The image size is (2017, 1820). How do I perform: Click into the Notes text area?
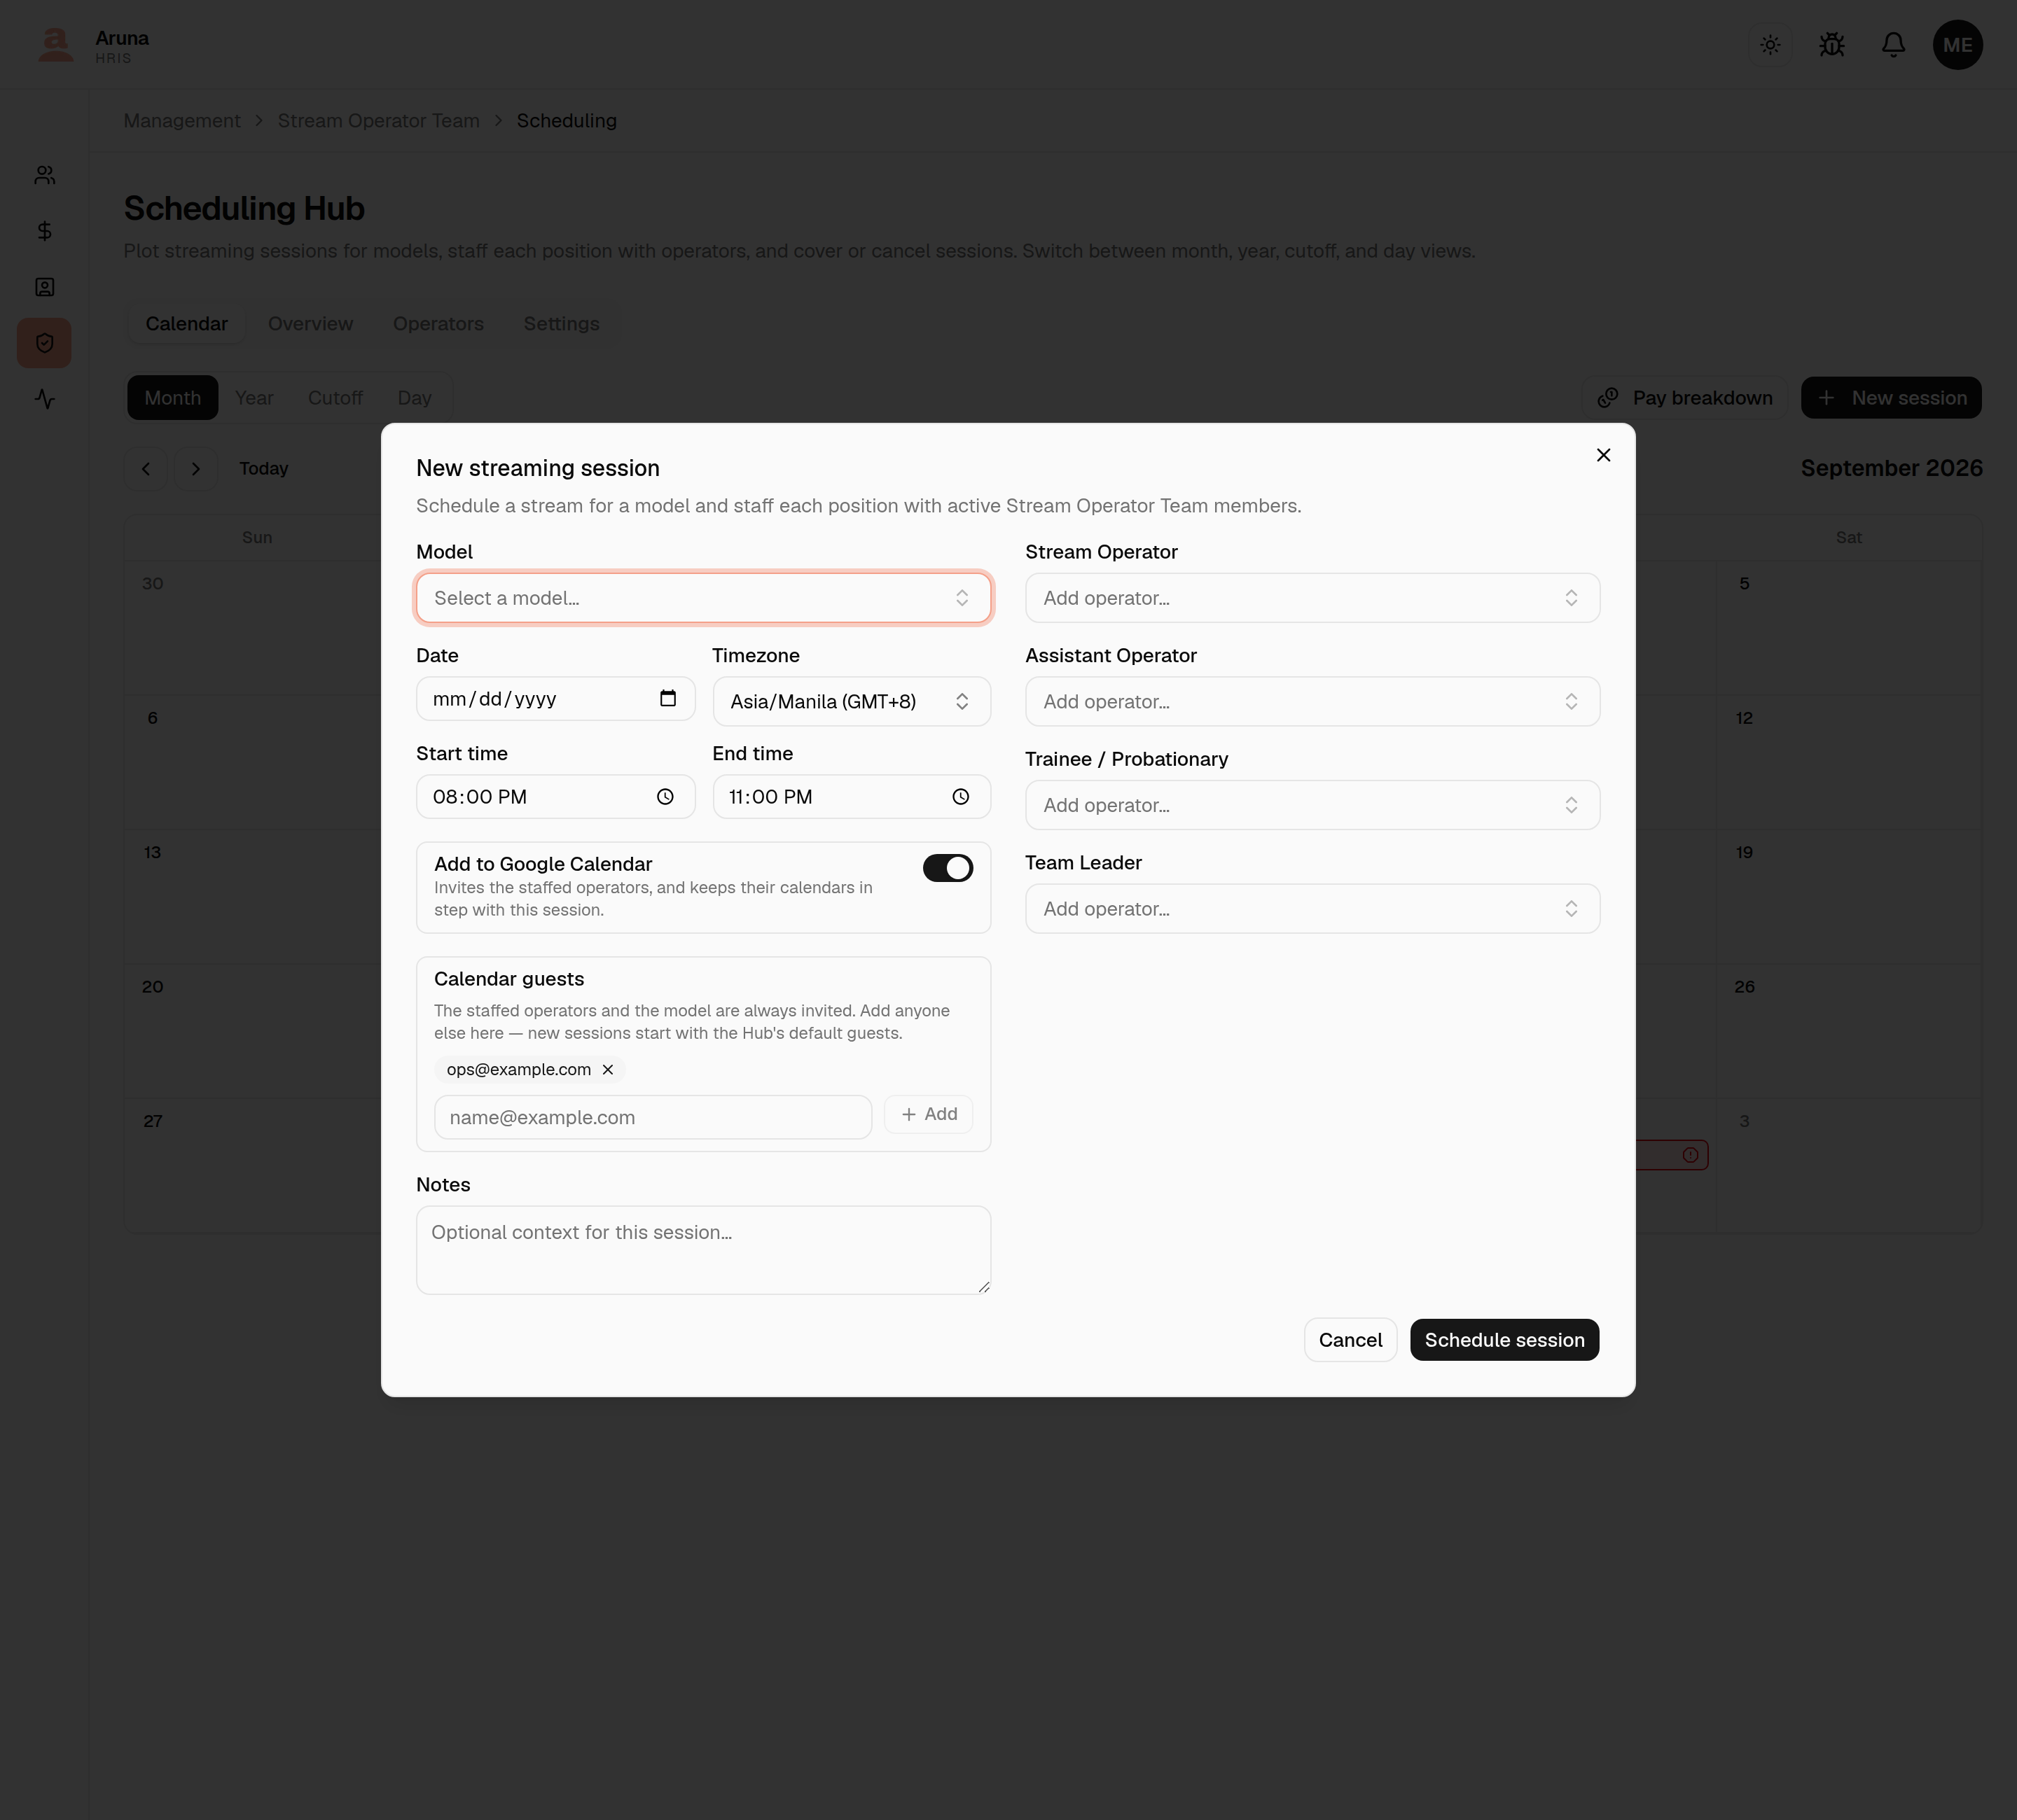(703, 1250)
